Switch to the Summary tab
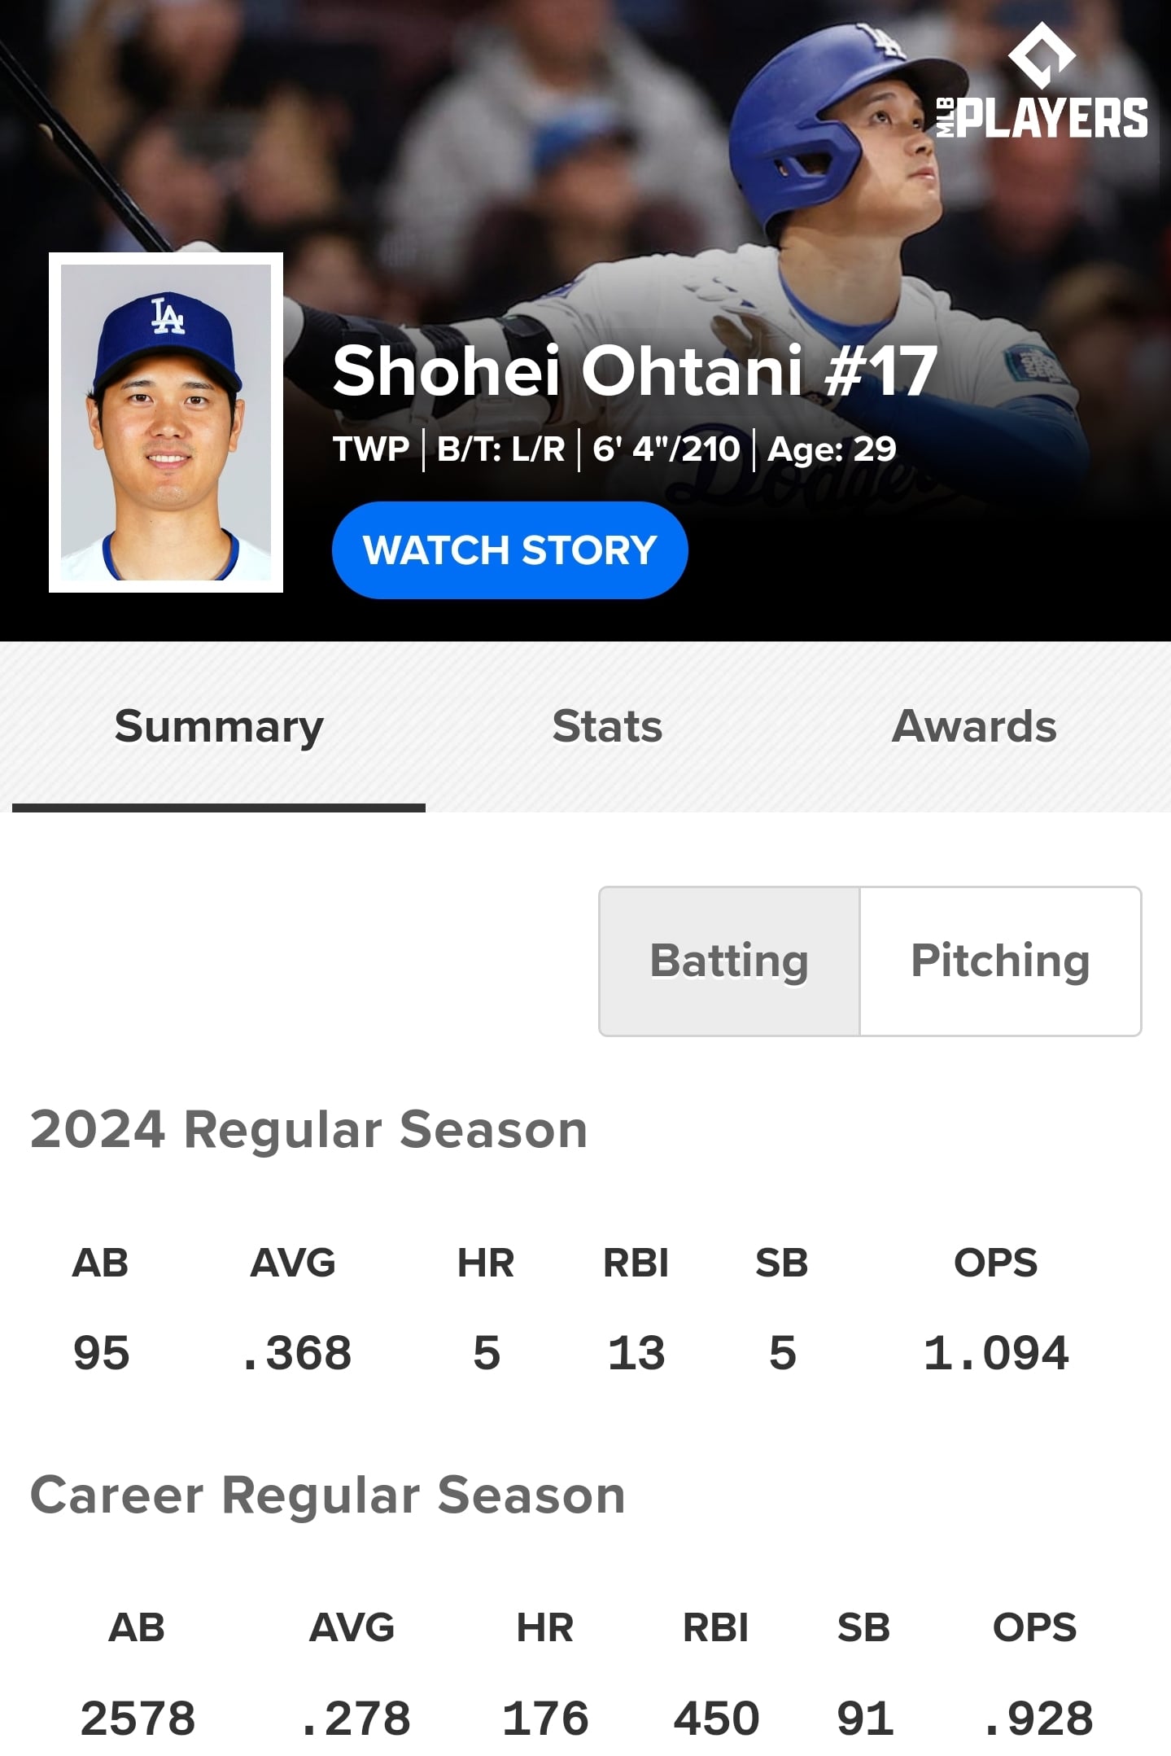This screenshot has height=1756, width=1171. (x=219, y=727)
